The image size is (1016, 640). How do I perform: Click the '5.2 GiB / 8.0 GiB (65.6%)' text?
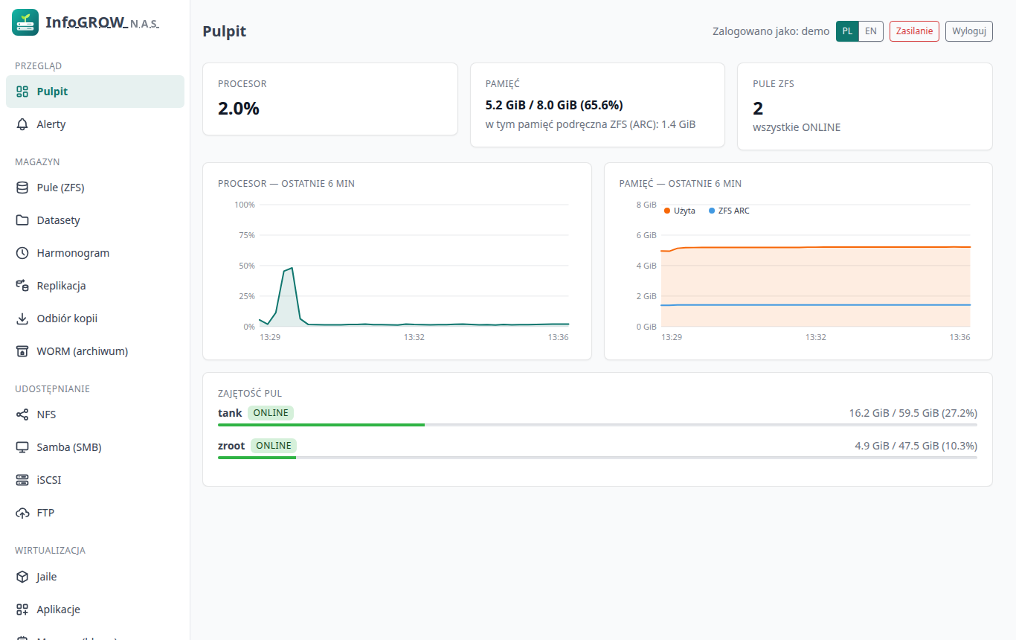(554, 105)
